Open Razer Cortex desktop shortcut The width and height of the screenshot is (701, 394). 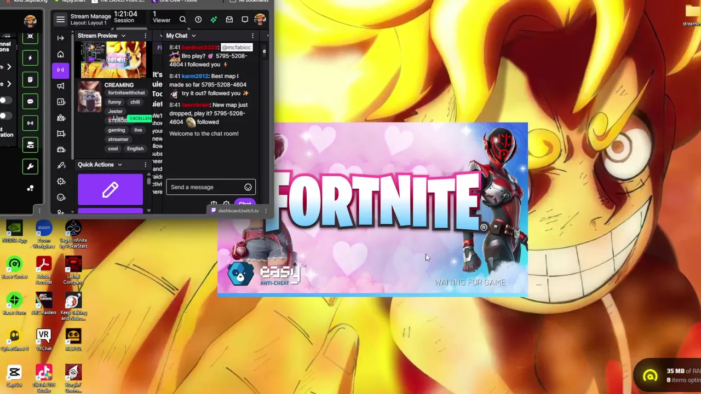click(14, 268)
